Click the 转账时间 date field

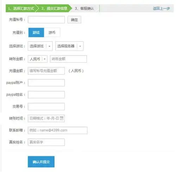(x=46, y=119)
